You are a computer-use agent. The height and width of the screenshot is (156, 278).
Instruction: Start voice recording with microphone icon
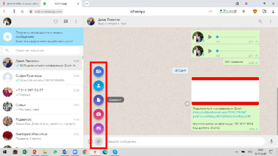click(271, 141)
